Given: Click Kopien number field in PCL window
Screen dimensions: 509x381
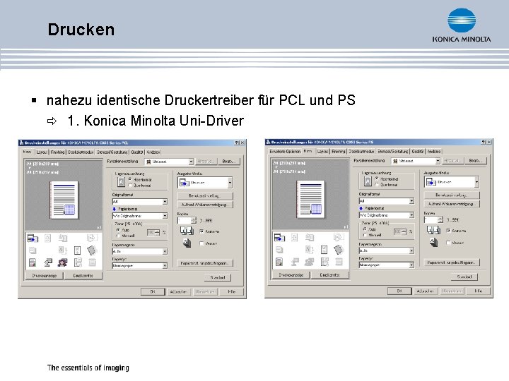Looking at the screenshot, I should coord(185,221).
